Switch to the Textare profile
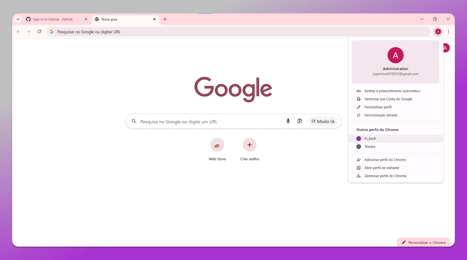The height and width of the screenshot is (260, 467). pyautogui.click(x=396, y=147)
